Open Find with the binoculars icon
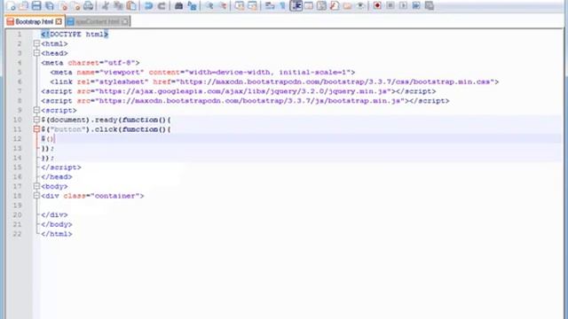The image size is (568, 319). 178,5
